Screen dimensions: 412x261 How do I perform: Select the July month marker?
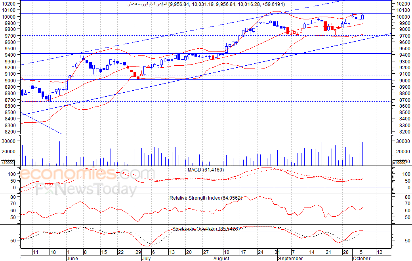(146, 258)
